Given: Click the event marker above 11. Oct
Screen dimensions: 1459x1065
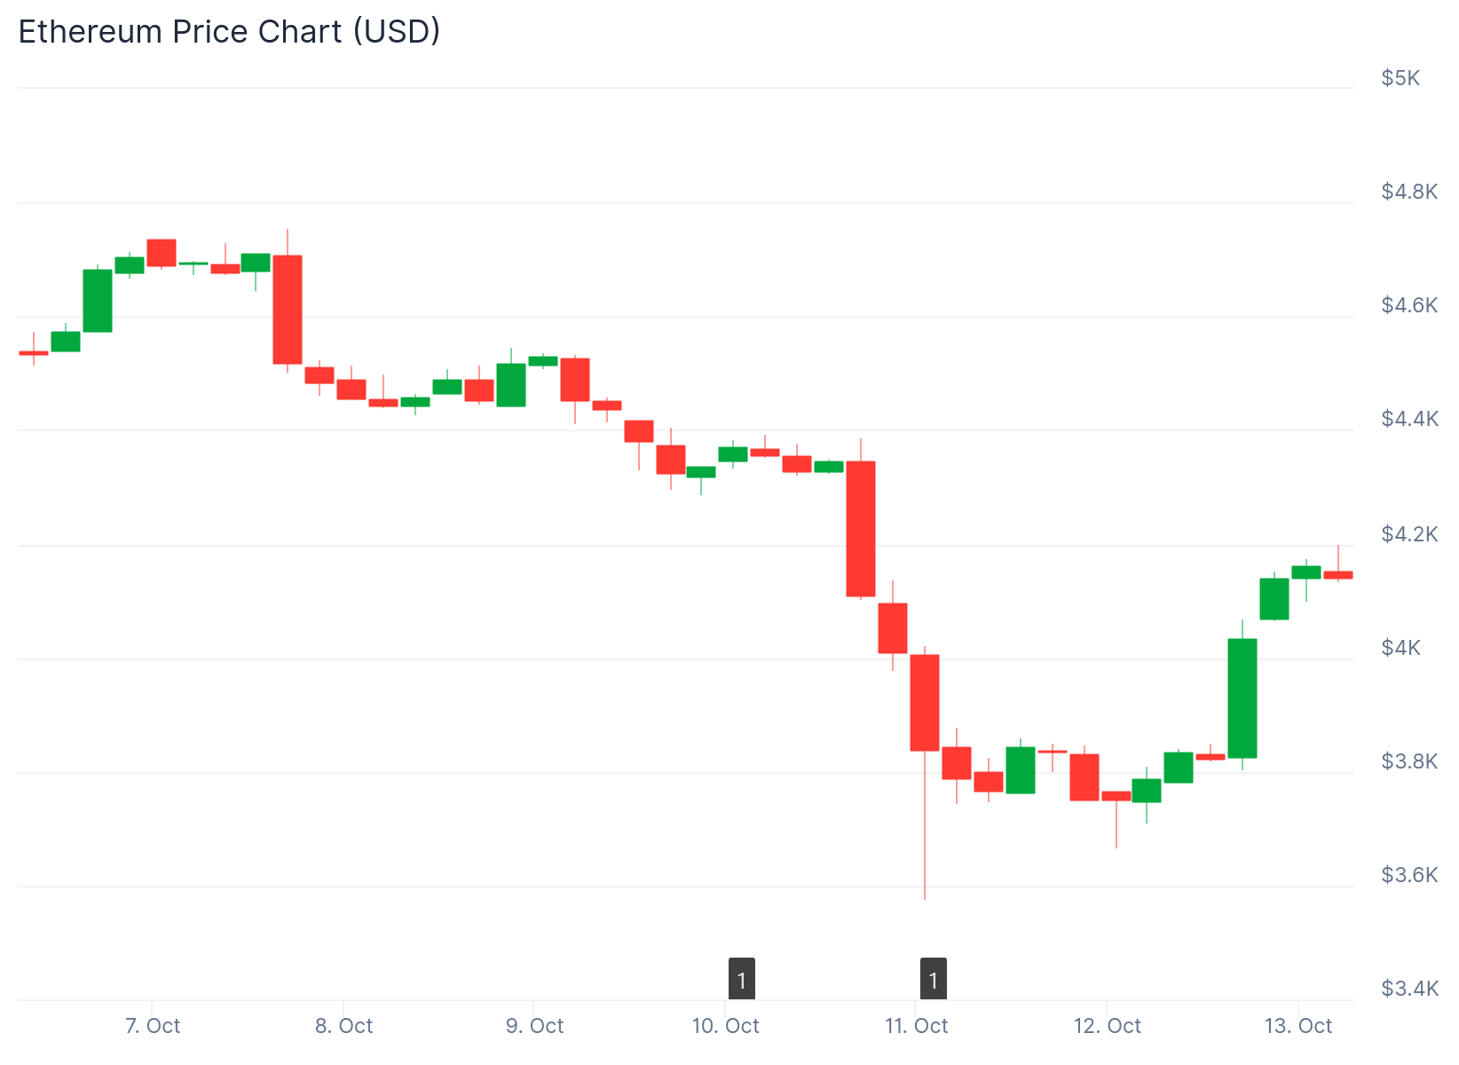Looking at the screenshot, I should point(933,980).
